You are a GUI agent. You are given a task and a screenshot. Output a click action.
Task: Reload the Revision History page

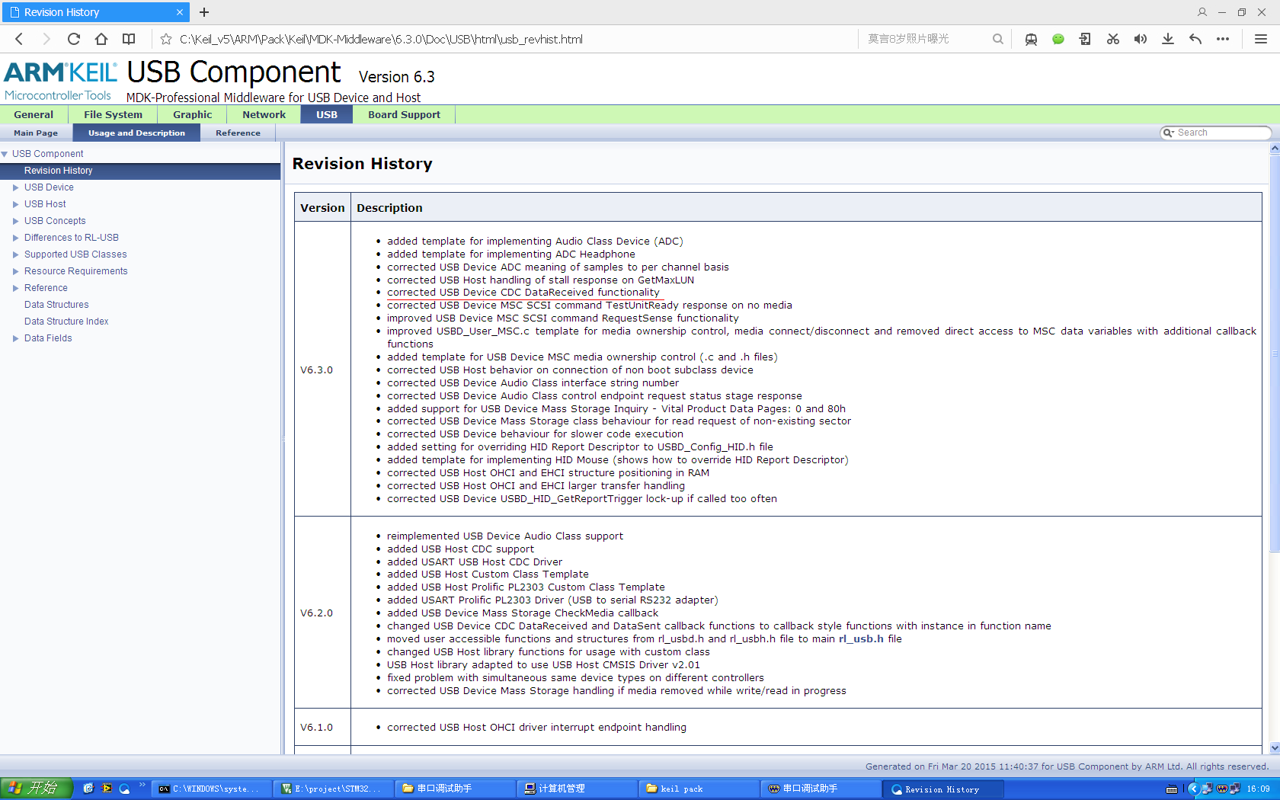[x=74, y=39]
